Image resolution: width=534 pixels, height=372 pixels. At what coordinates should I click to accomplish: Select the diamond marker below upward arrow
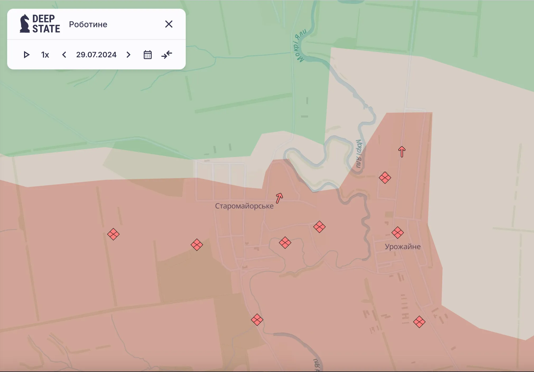(385, 178)
